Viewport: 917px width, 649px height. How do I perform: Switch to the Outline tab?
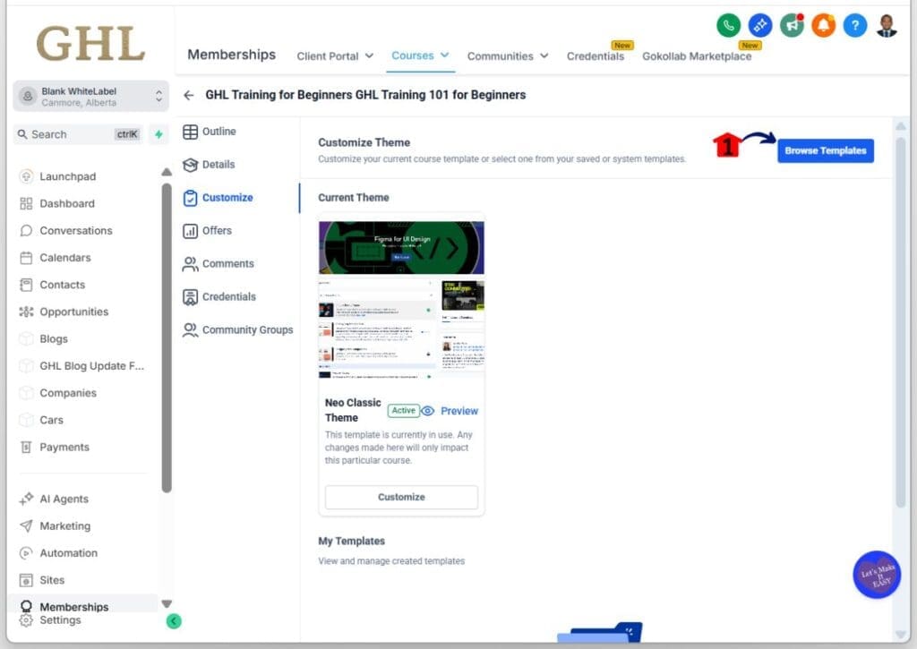click(x=219, y=132)
